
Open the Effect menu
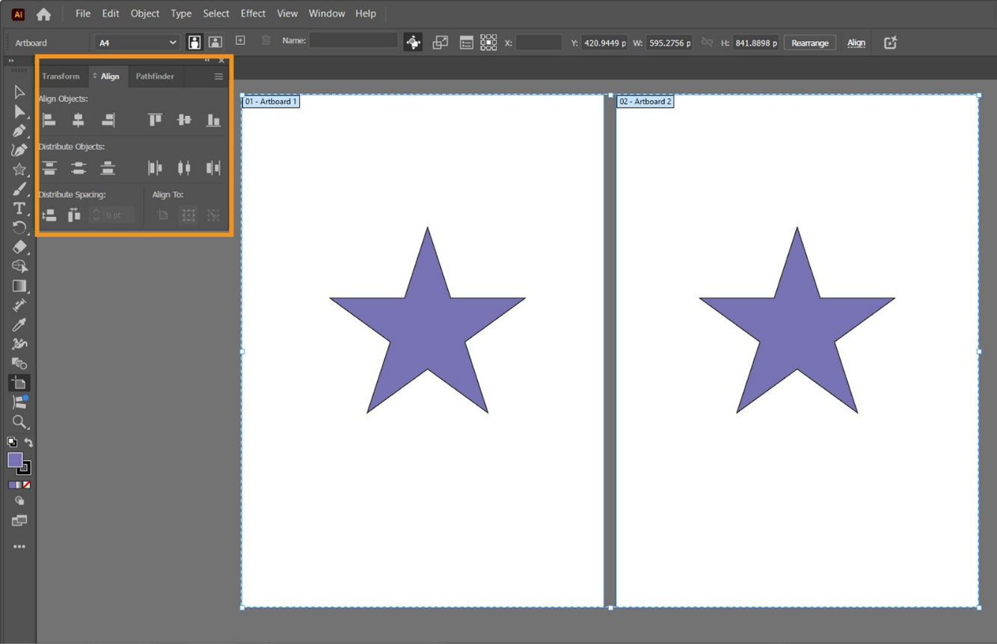[253, 13]
